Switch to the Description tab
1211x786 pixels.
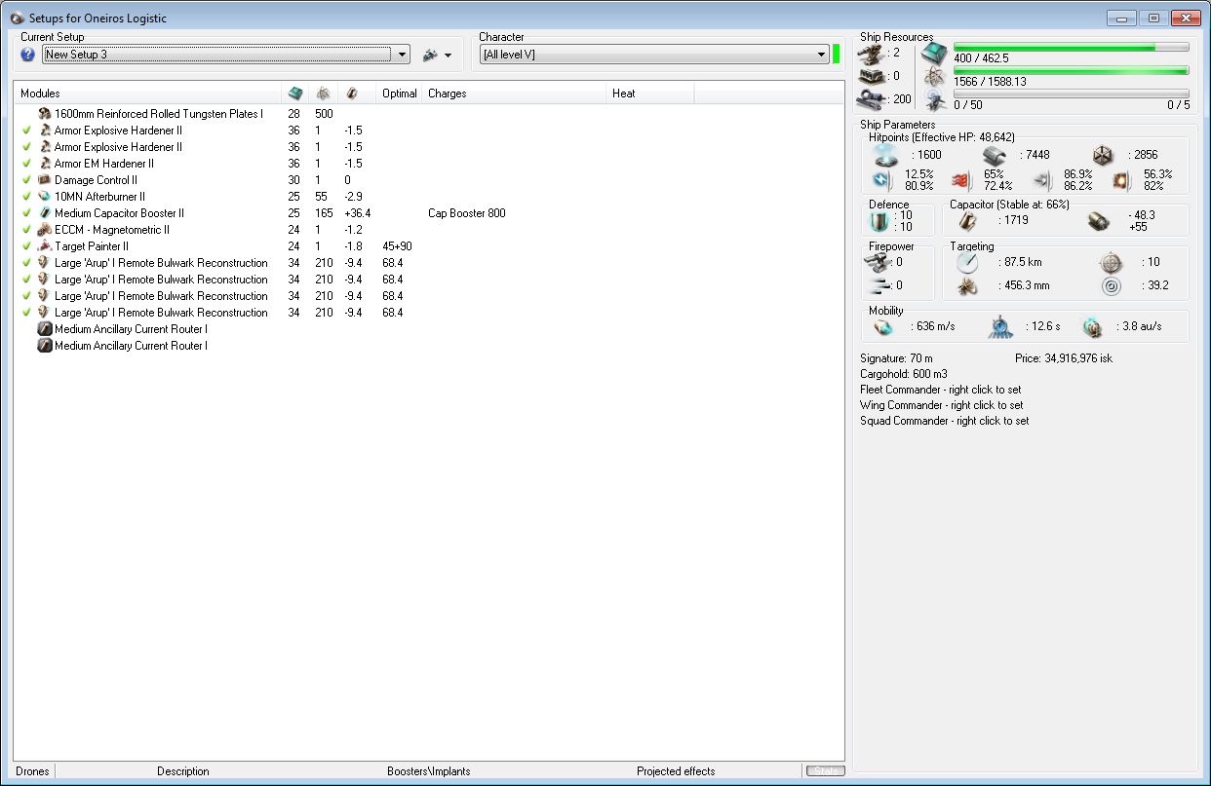coord(183,771)
